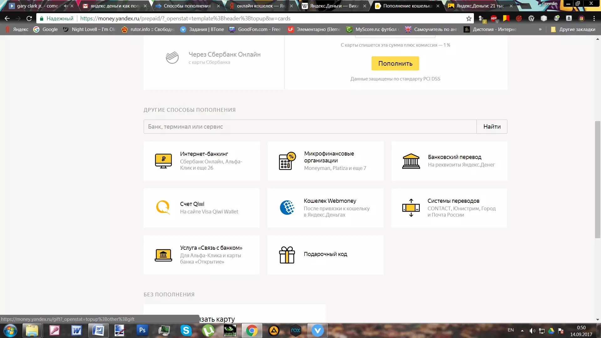This screenshot has height=338, width=601.
Task: Open the «Яндекс» bookmark
Action: [x=17, y=29]
